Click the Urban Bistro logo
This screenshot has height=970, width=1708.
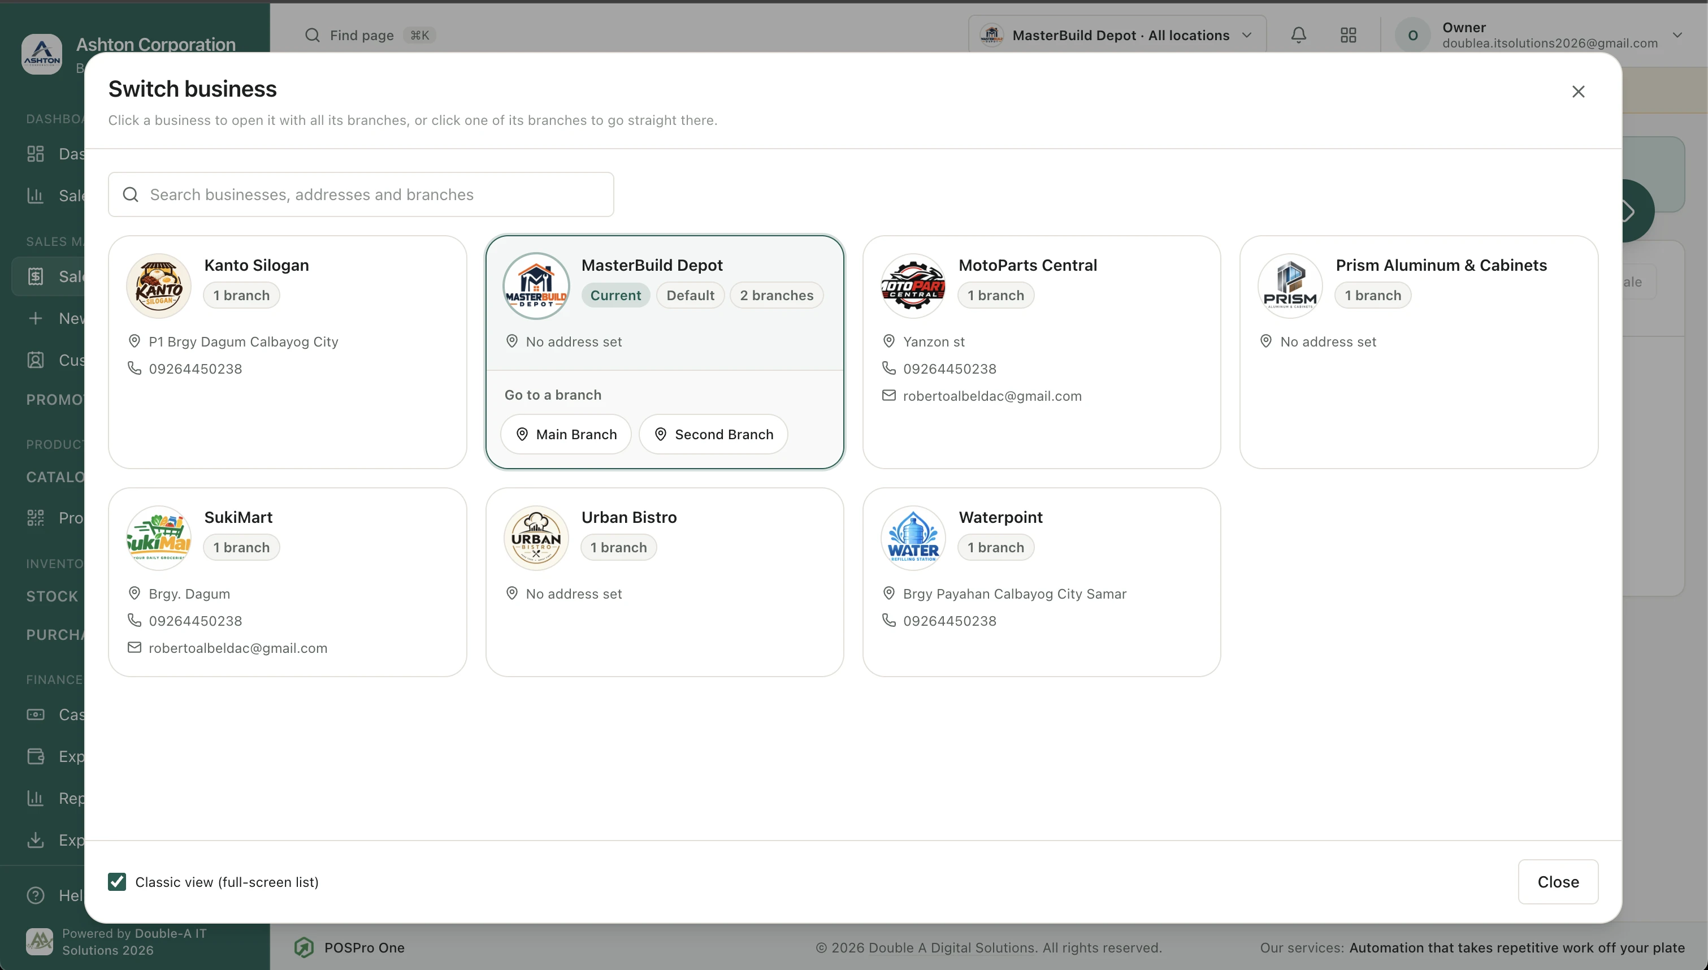click(x=536, y=538)
